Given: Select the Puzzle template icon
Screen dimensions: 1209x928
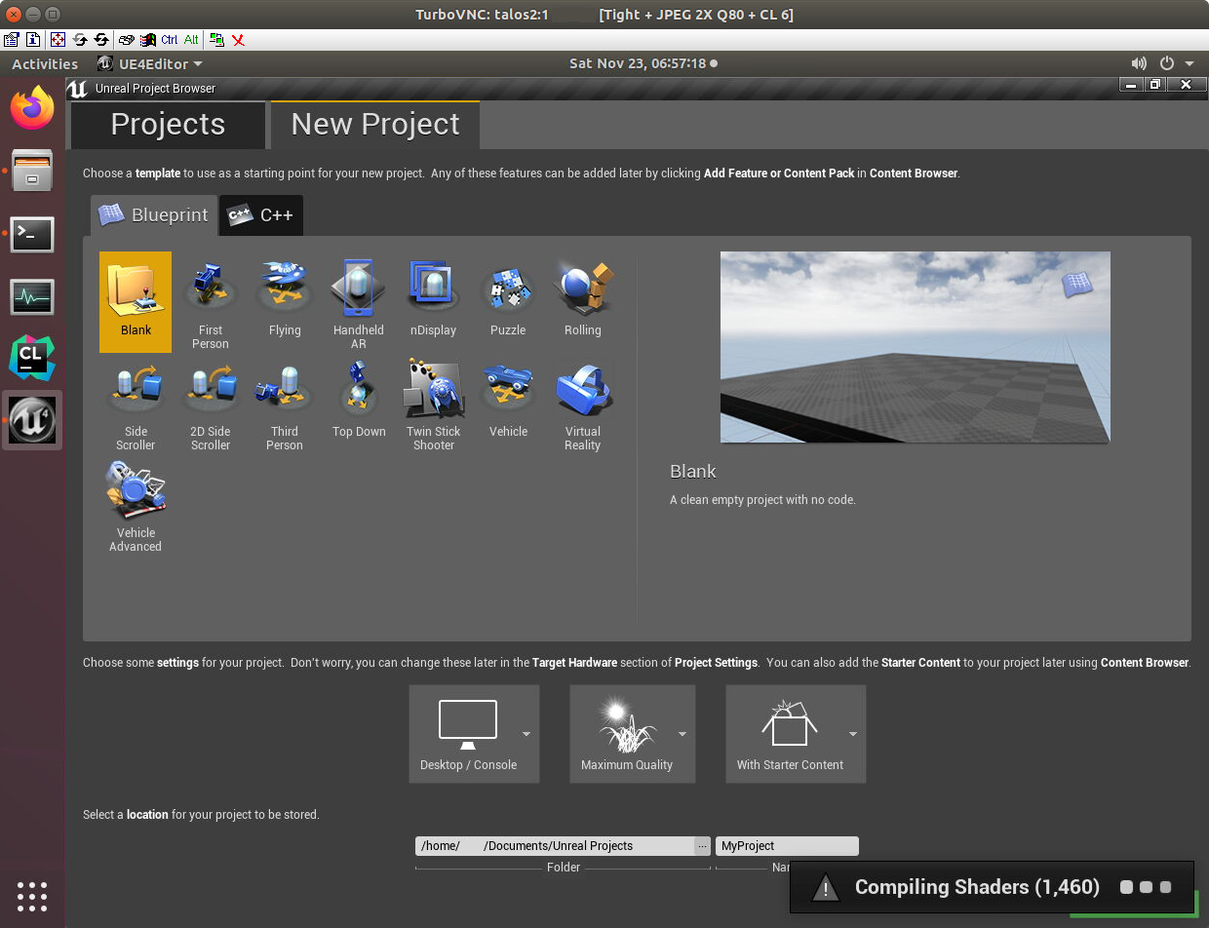Looking at the screenshot, I should [508, 301].
